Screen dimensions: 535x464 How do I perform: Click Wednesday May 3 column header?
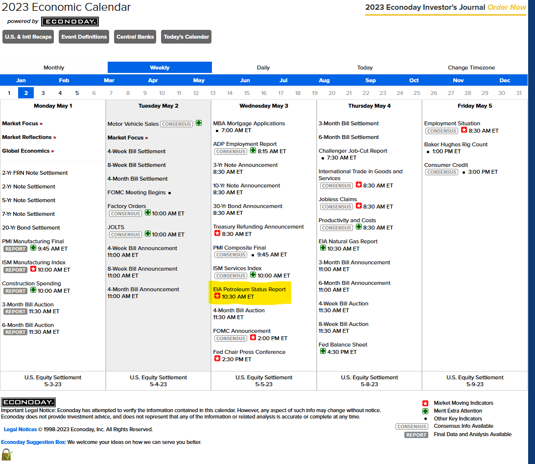click(x=264, y=106)
